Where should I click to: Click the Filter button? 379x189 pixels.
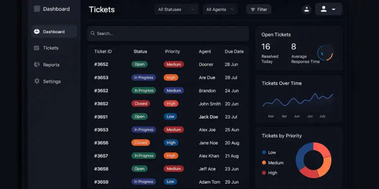pyautogui.click(x=259, y=9)
